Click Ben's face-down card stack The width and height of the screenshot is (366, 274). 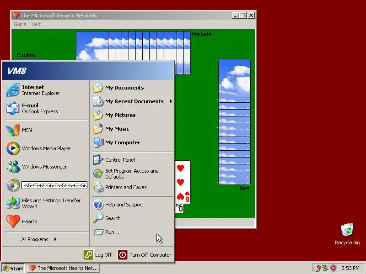click(x=234, y=122)
